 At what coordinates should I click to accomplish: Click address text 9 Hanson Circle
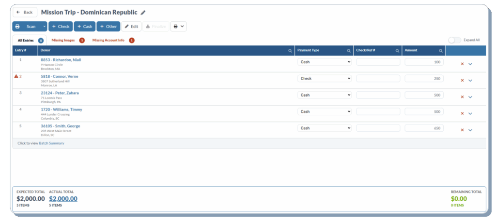click(x=52, y=65)
